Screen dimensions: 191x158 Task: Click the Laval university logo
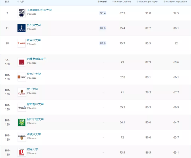point(22,77)
